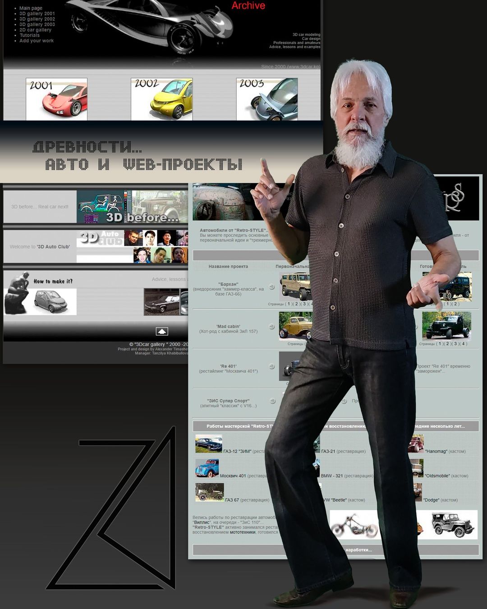The height and width of the screenshot is (609, 487).
Task: Click the 'Проект "Re 401" временно заморожен' note
Action: 443,369
